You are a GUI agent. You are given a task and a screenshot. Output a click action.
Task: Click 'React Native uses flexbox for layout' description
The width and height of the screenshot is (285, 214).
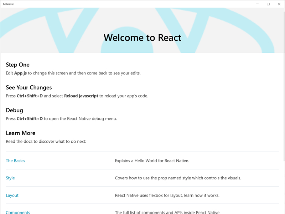[167, 195]
